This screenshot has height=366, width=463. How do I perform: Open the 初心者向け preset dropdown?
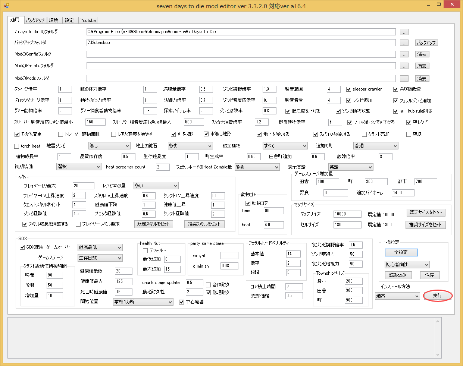(407, 265)
